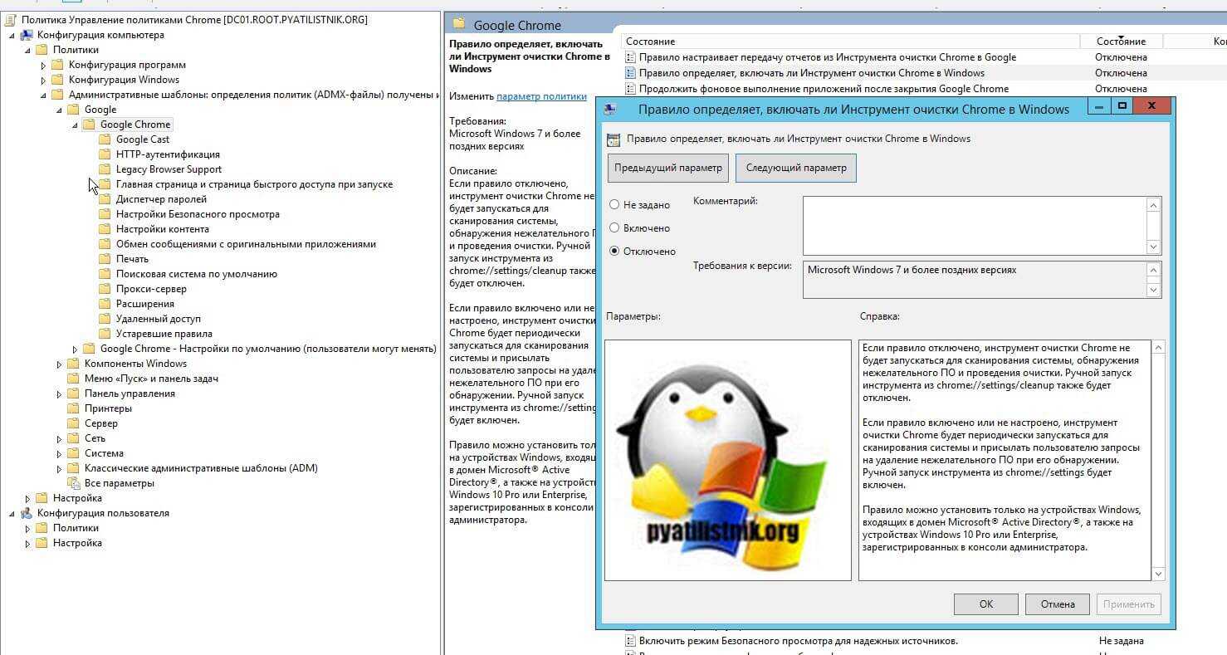Click the Справка pane scroll-down arrow
The image size is (1227, 655).
pyautogui.click(x=1159, y=574)
